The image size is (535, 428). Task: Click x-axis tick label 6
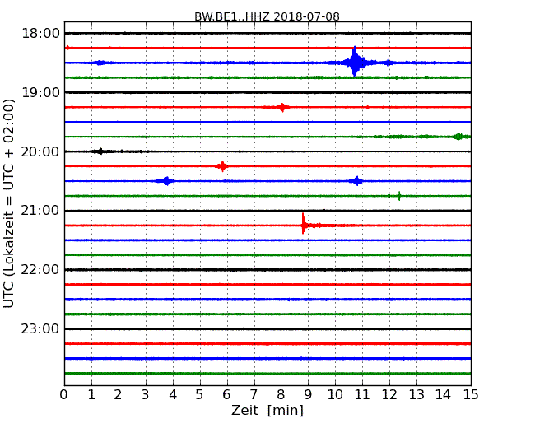226,395
